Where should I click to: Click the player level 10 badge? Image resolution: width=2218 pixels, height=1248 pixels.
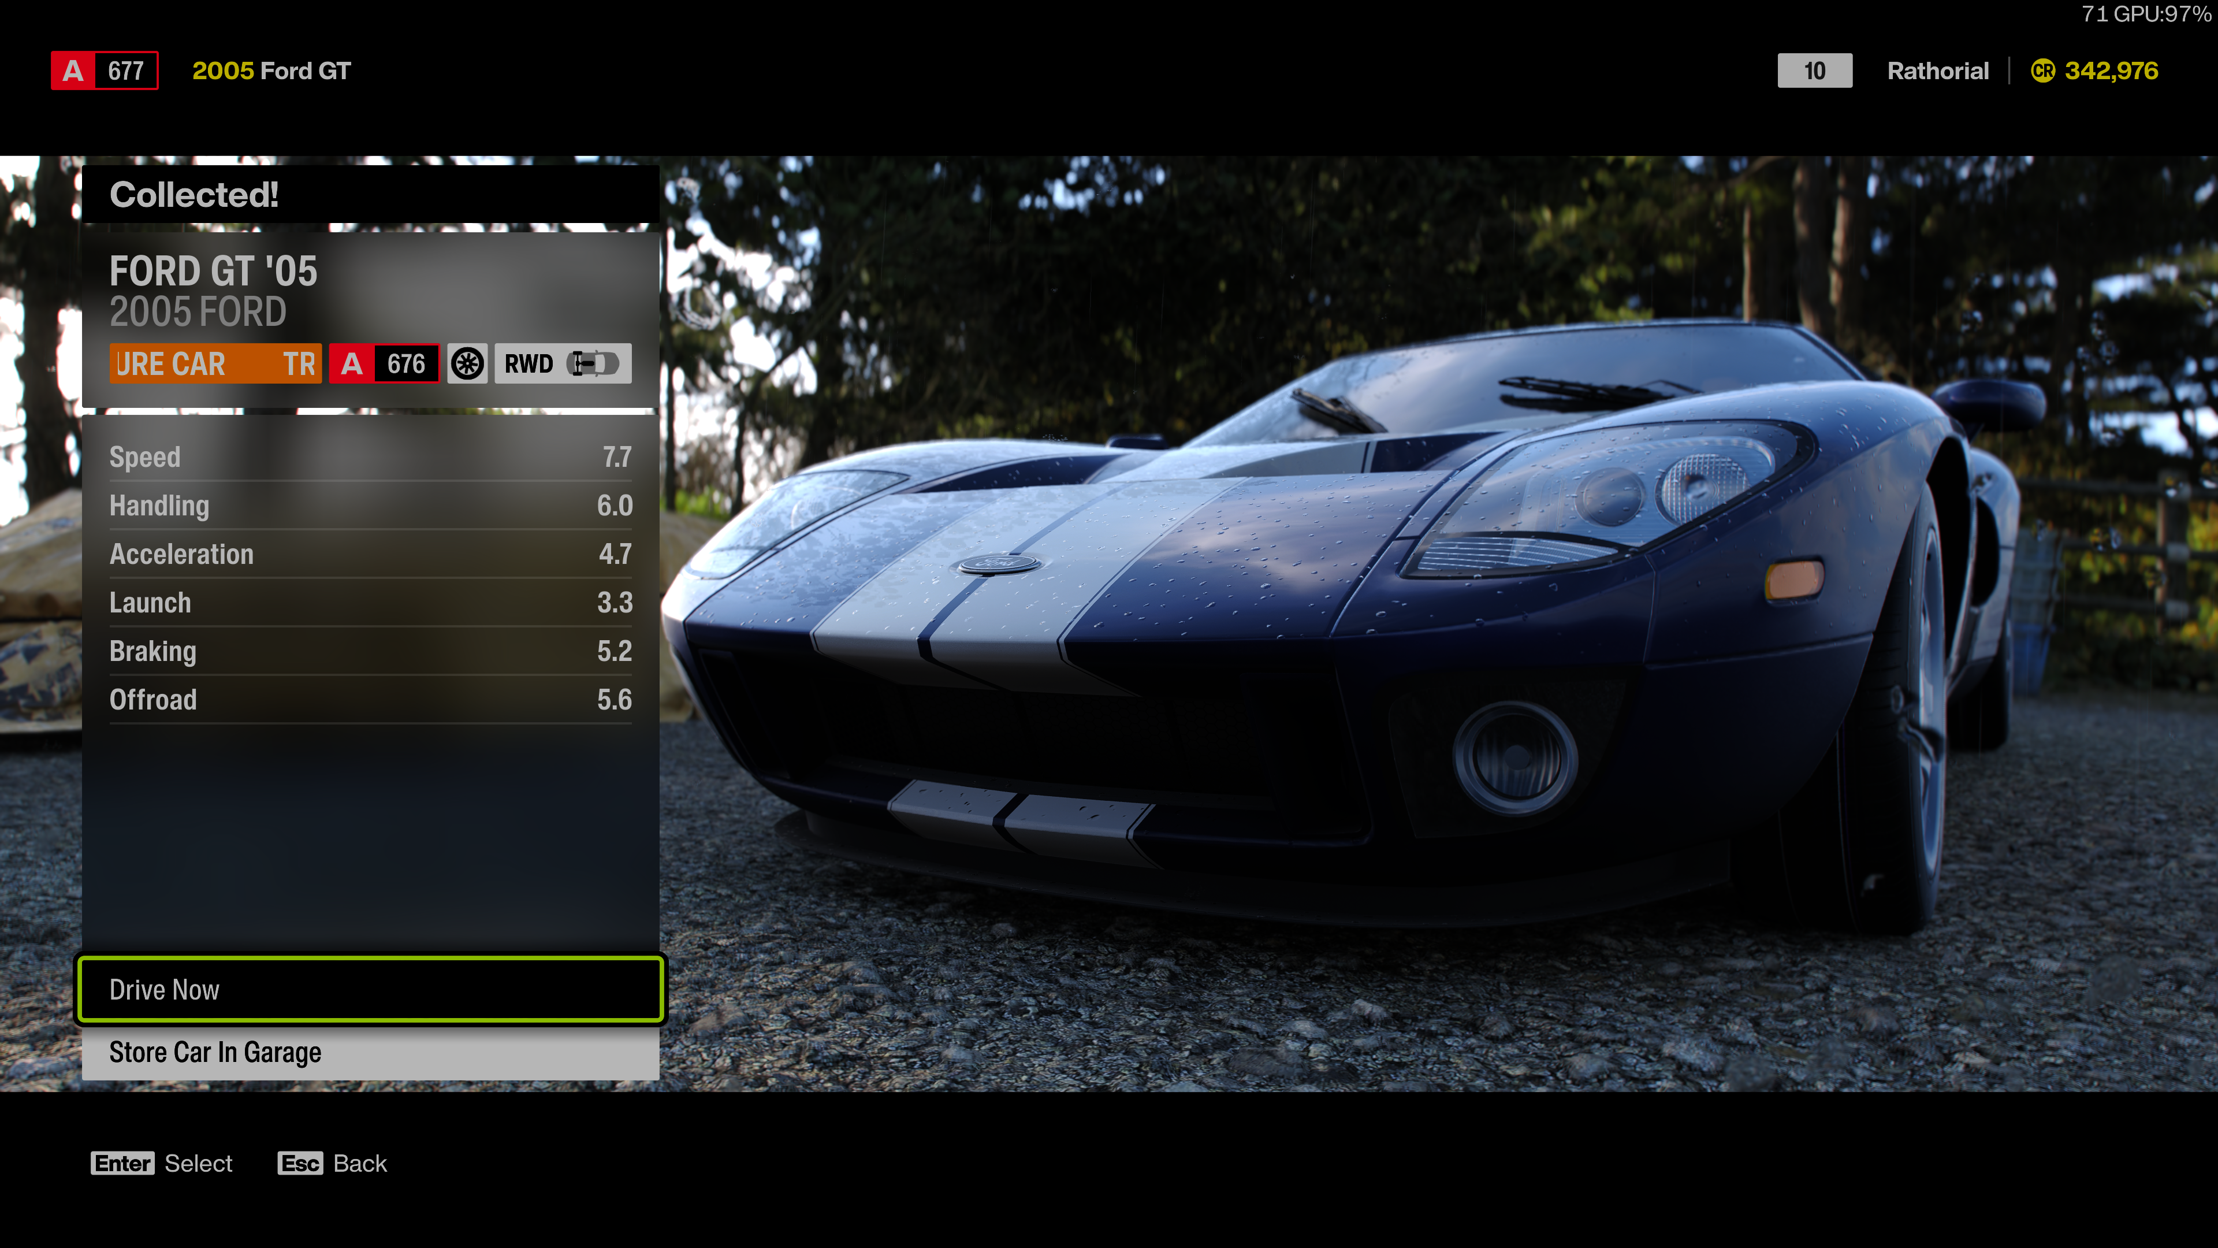tap(1815, 70)
